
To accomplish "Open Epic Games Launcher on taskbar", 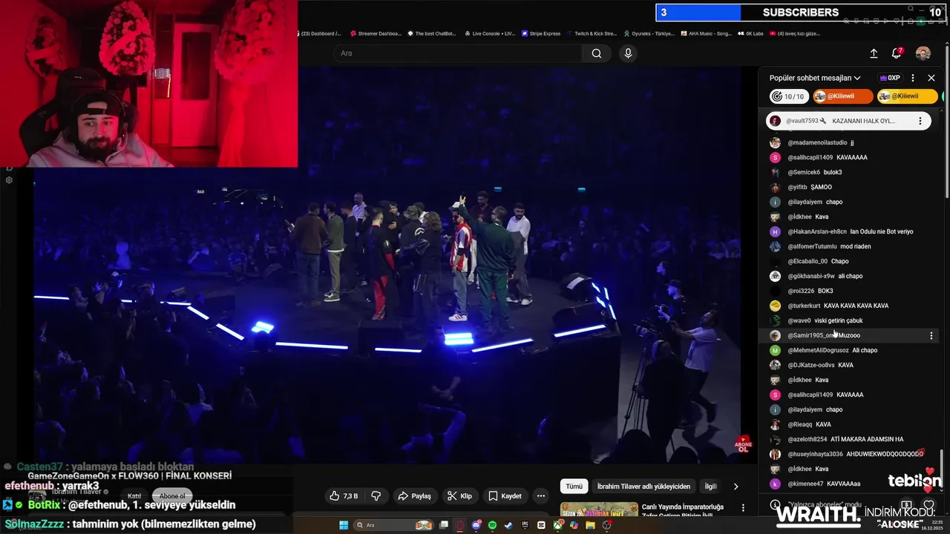I will tap(525, 525).
